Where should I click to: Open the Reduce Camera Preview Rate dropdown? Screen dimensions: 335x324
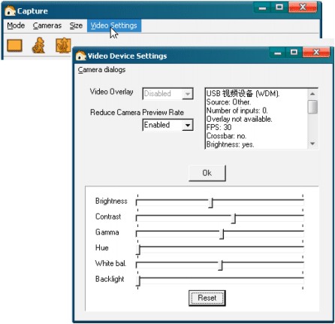click(x=167, y=125)
